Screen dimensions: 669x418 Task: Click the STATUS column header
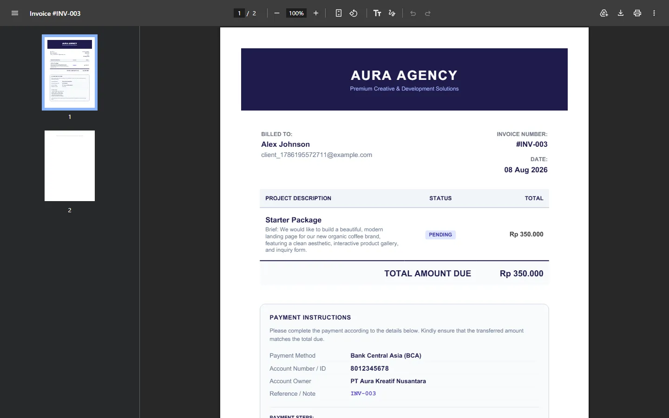tap(440, 198)
